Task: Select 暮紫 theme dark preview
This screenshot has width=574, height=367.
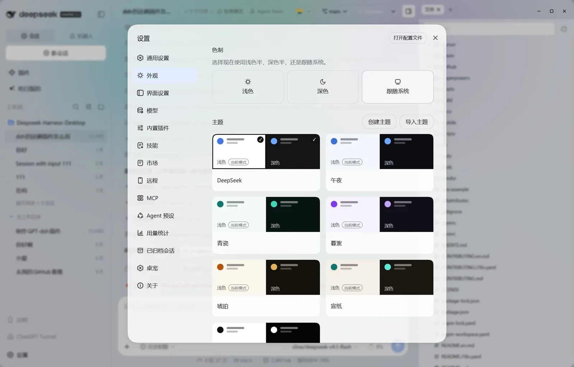Action: point(406,214)
